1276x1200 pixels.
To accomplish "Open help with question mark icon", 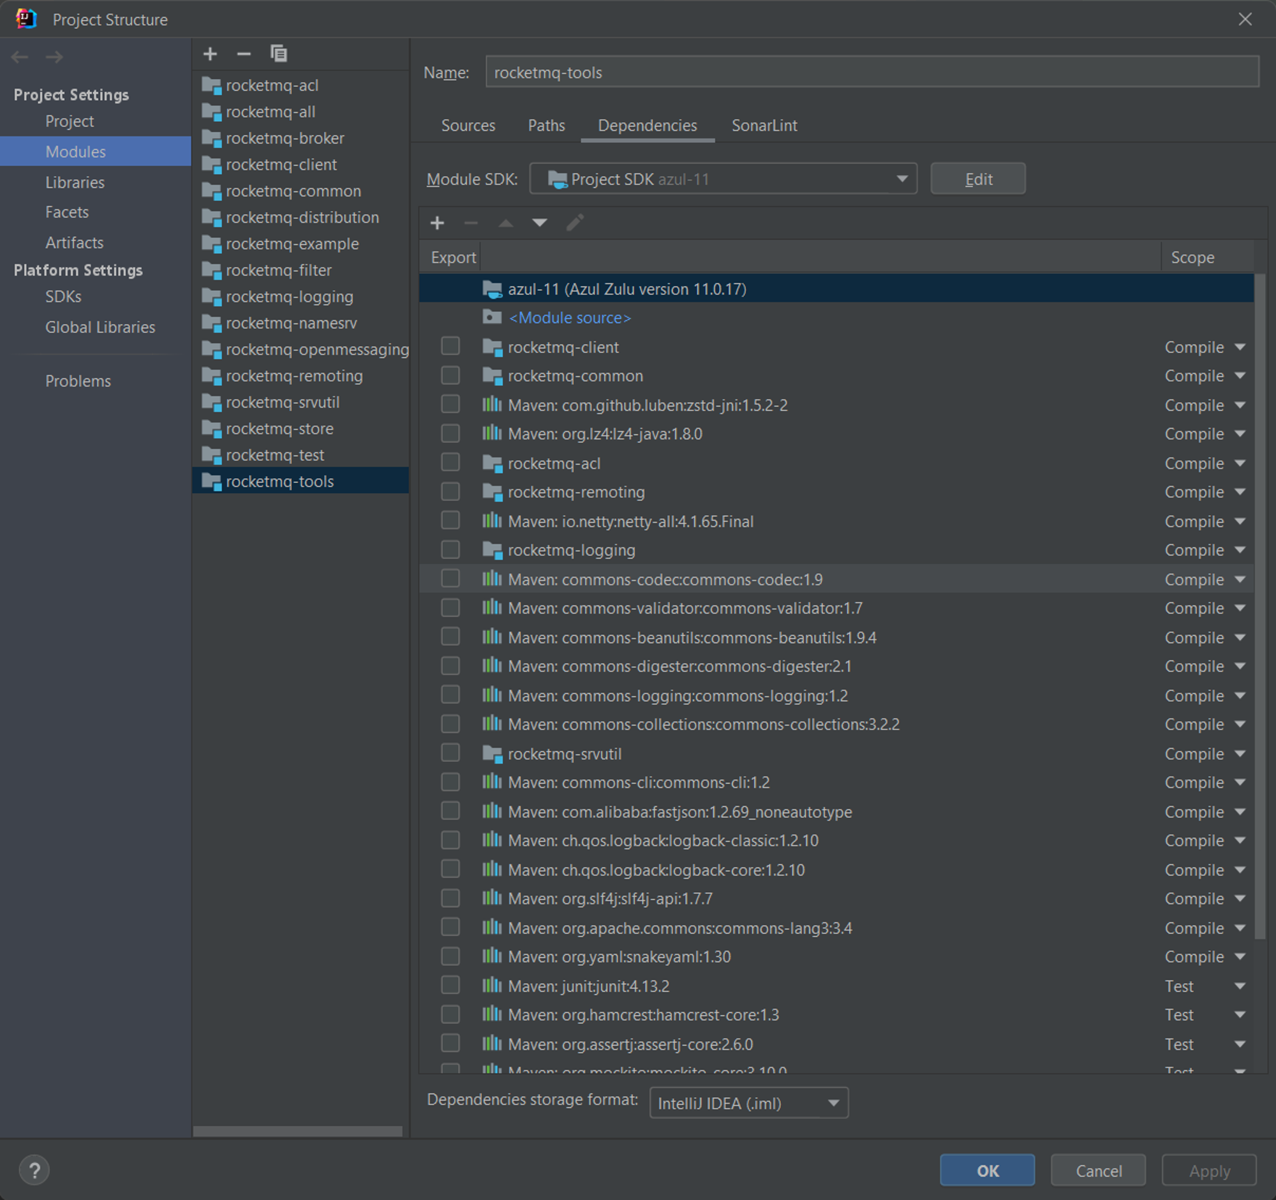I will click(34, 1170).
